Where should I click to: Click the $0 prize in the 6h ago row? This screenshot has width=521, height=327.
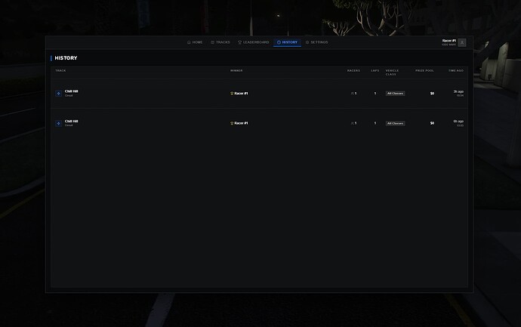(x=432, y=123)
